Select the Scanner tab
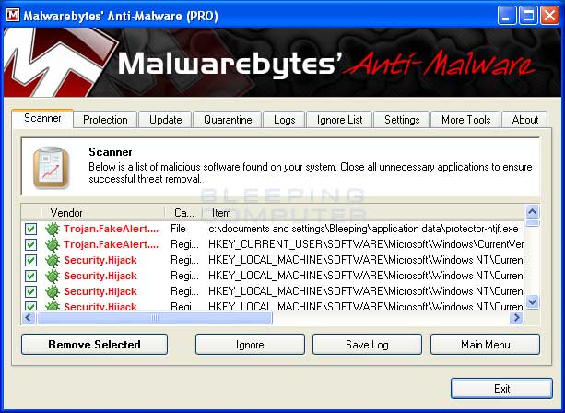565x413 pixels. tap(42, 118)
